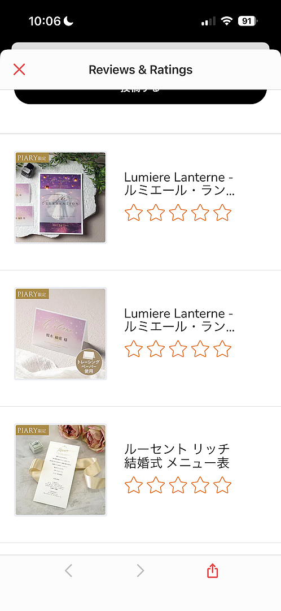Tap the browser forward arrow

click(x=140, y=571)
